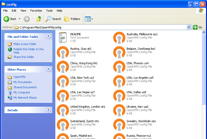Open My Computer link
This screenshot has width=207, height=139.
pyautogui.click(x=22, y=92)
